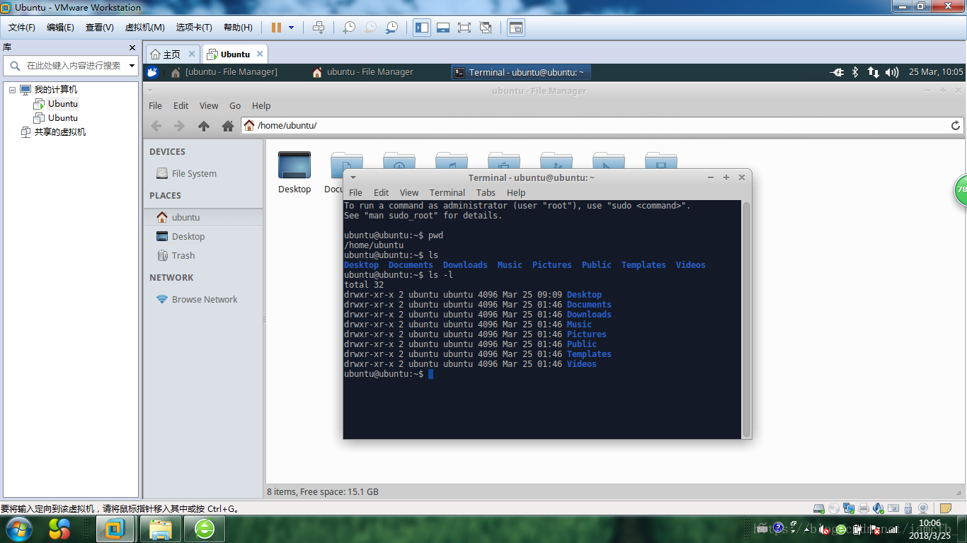Screen dimensions: 967x543
Task: Take a snapshot of the virtual machine
Action: [x=349, y=28]
